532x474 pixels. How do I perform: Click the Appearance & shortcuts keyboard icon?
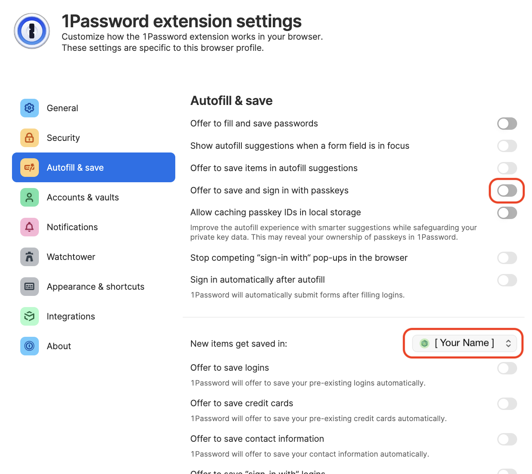[x=29, y=286]
